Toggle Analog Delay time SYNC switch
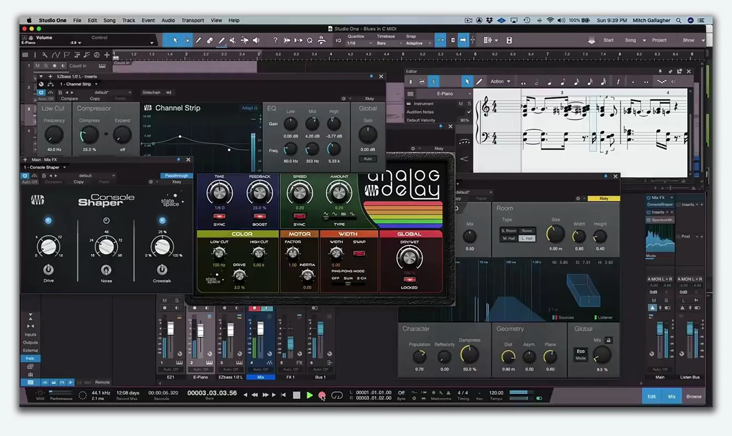This screenshot has width=732, height=436. tap(219, 216)
